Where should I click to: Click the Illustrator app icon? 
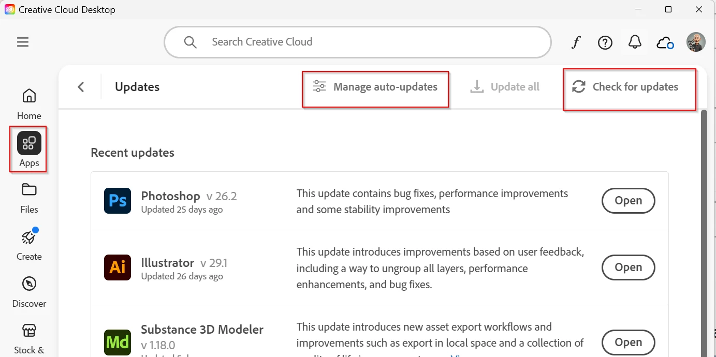tap(118, 267)
